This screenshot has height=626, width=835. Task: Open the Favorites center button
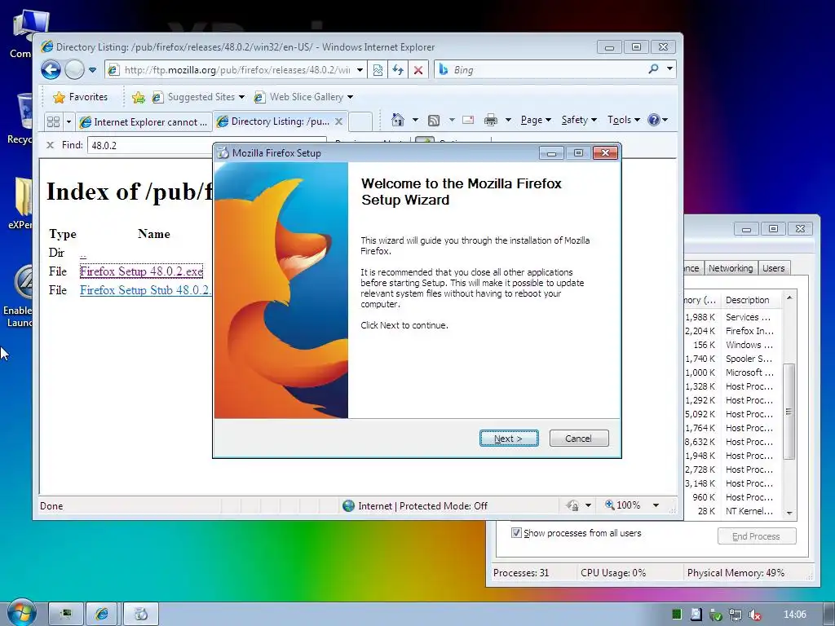click(81, 97)
